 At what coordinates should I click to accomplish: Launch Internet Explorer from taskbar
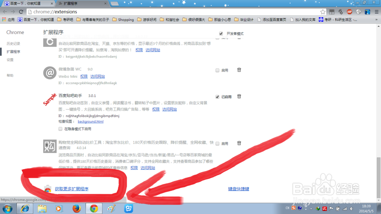click(x=25, y=209)
